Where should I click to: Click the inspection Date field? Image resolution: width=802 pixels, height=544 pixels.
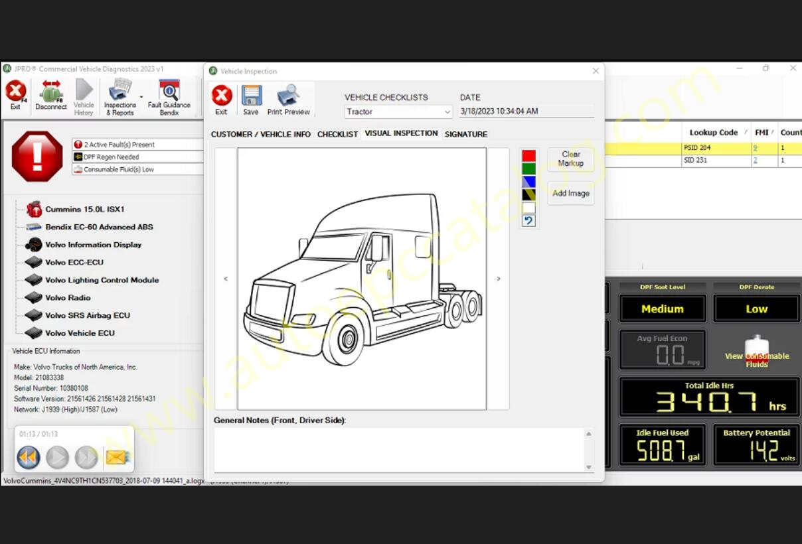[x=526, y=111]
